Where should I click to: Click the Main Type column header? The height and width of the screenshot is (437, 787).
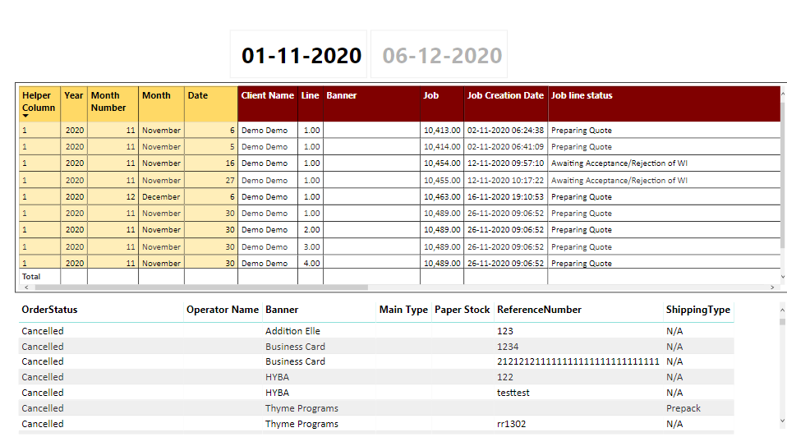(403, 310)
